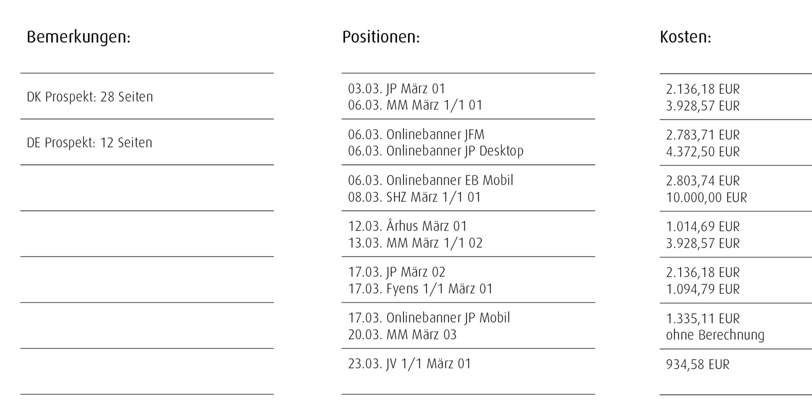Click the SHZ März 1/1 01 entry
Image resolution: width=812 pixels, height=410 pixels.
pos(414,197)
